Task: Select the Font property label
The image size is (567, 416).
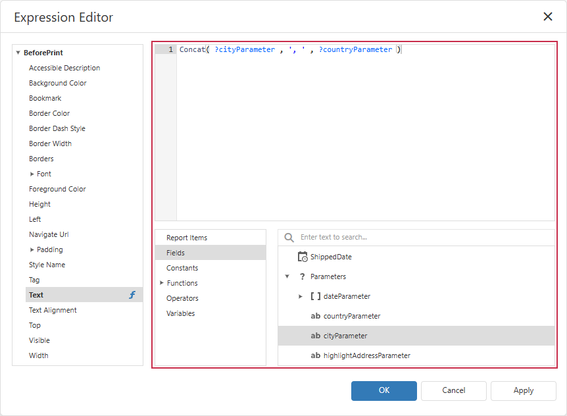Action: tap(44, 174)
